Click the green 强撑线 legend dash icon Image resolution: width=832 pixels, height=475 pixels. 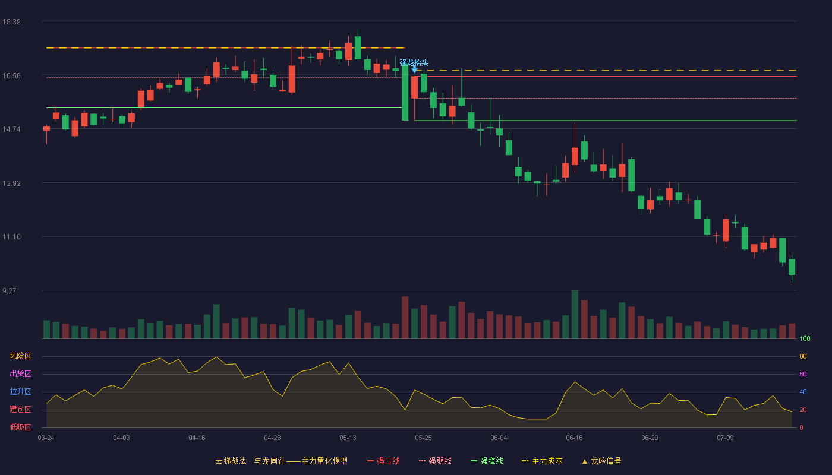click(x=474, y=461)
